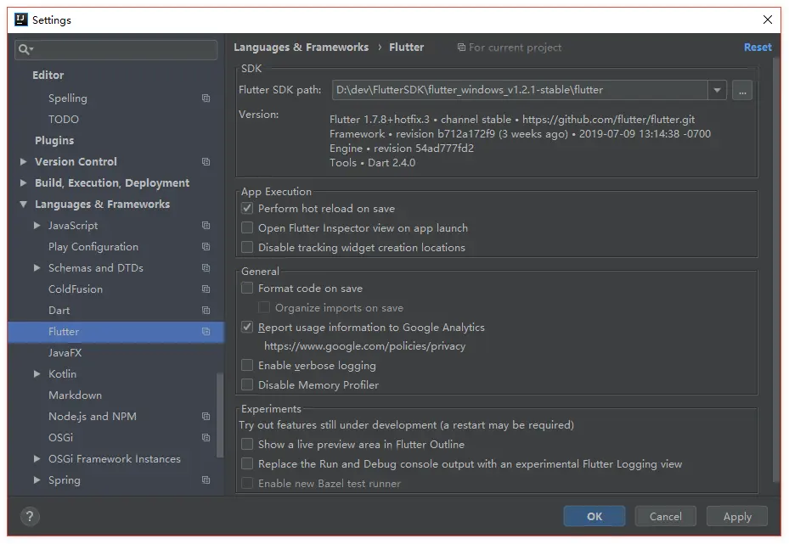Click the project-level icon on the Flutter row
Screen dimensions: 789x544
[206, 331]
